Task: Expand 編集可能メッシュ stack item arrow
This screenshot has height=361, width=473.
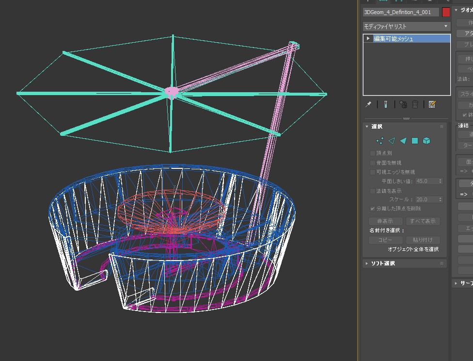Action: click(x=368, y=38)
